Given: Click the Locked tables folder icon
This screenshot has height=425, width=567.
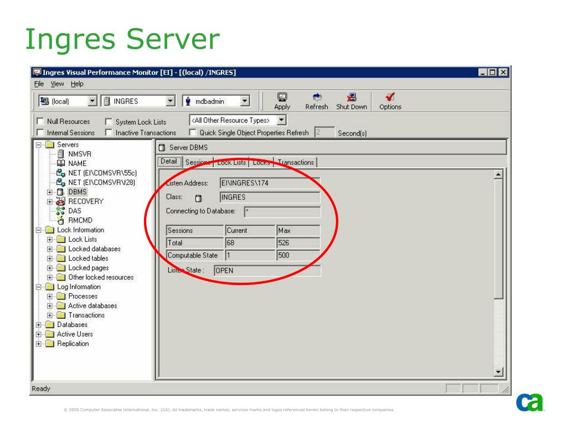Looking at the screenshot, I should [61, 258].
